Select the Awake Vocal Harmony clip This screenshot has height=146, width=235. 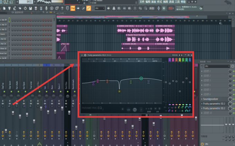[150, 38]
